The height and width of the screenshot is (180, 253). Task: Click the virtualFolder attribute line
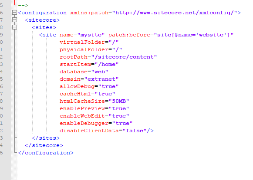tap(89, 42)
